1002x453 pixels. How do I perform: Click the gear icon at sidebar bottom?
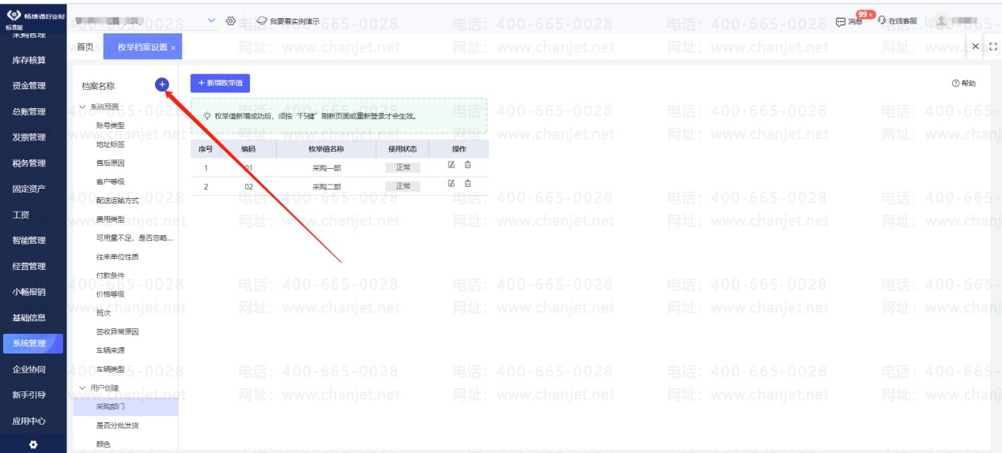[33, 445]
